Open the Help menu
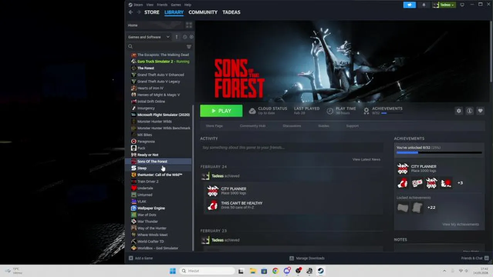 [188, 5]
